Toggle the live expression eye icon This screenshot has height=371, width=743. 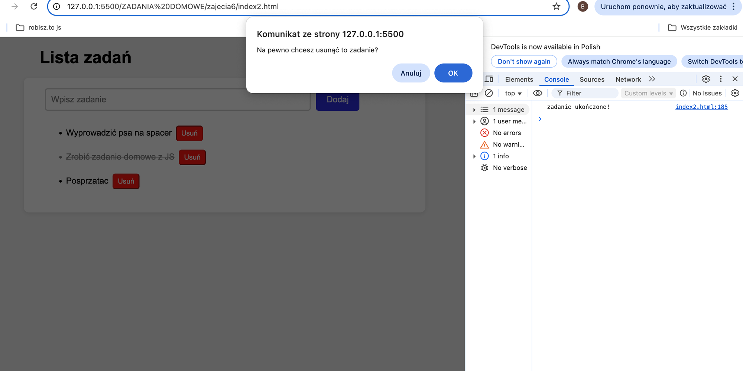(x=538, y=93)
